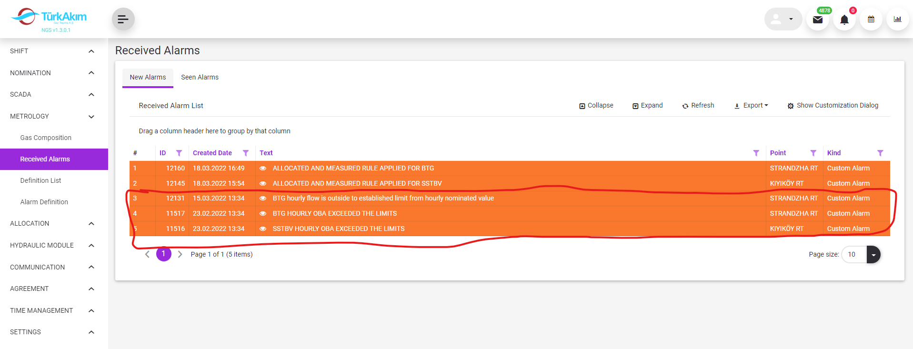Open the Page size dropdown

tap(873, 255)
